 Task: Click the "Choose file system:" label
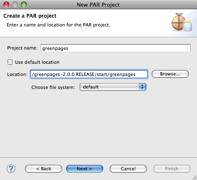pos(53,87)
